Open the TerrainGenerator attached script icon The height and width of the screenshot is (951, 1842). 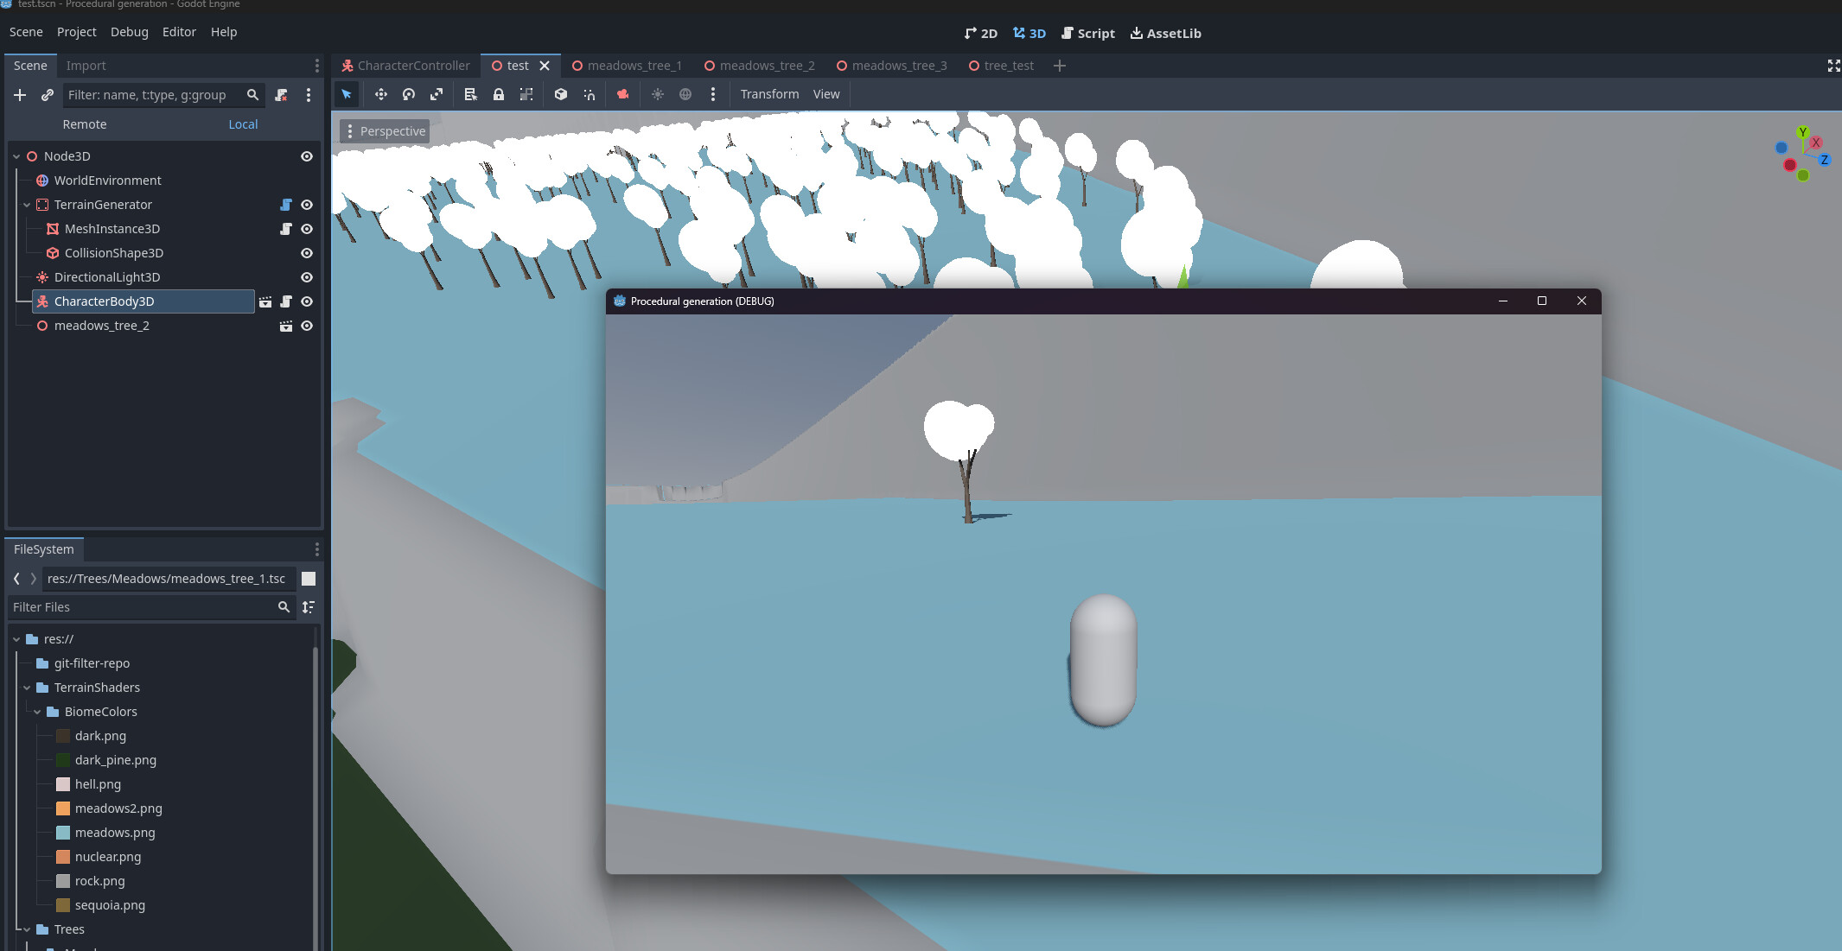point(286,205)
